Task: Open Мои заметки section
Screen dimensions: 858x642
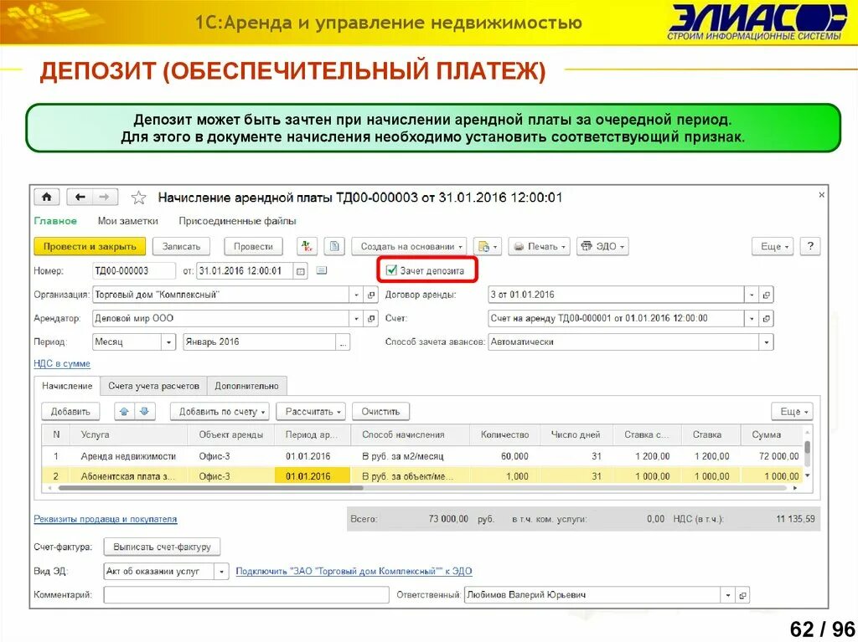Action: click(x=127, y=221)
